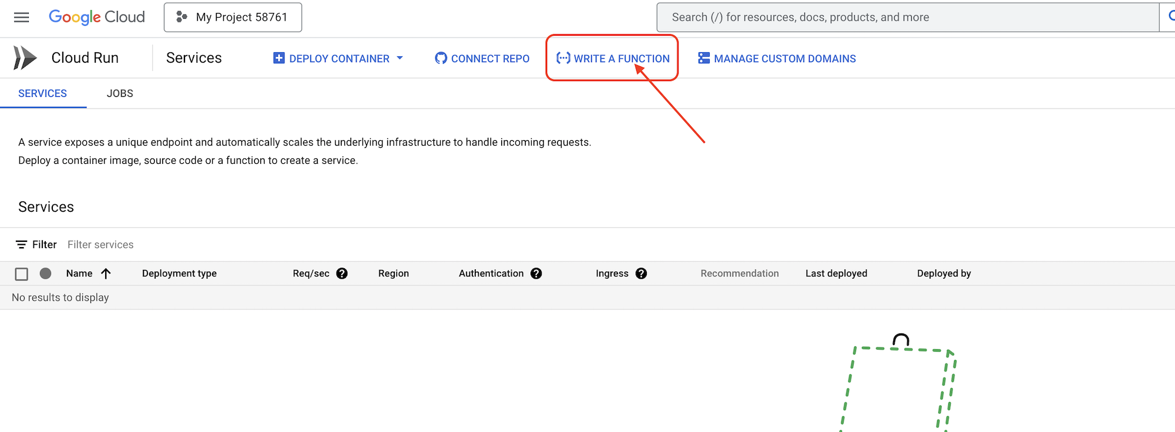Click the Ingress help question icon
Screen dimensions: 1175x432
point(641,274)
